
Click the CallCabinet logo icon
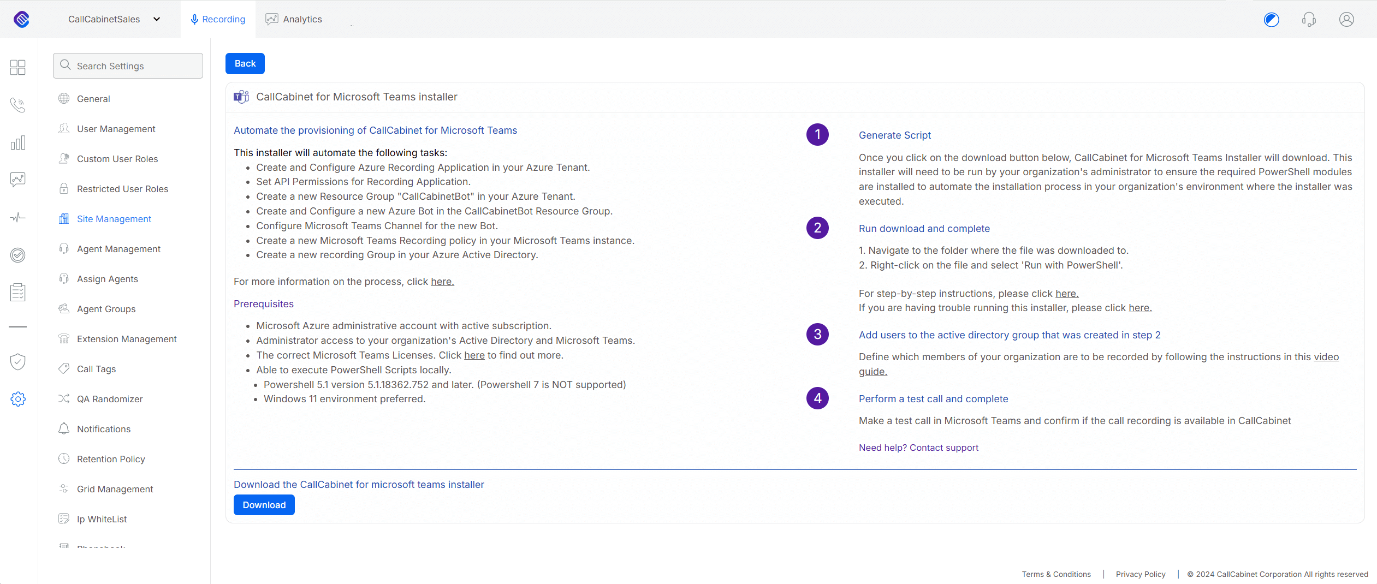(x=21, y=19)
